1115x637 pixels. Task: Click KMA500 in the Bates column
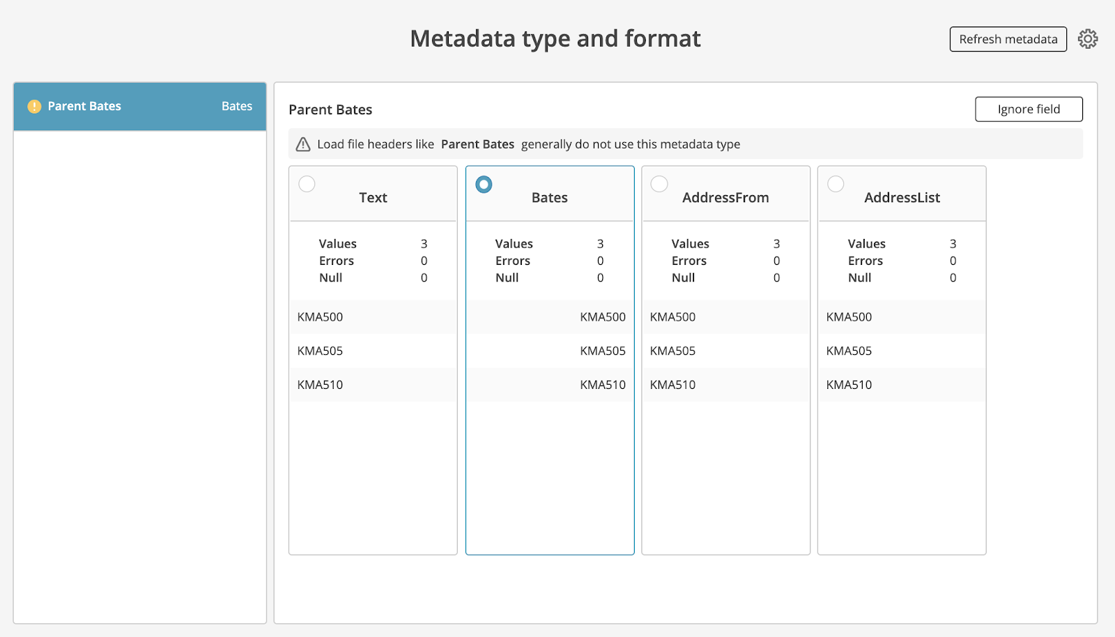603,317
